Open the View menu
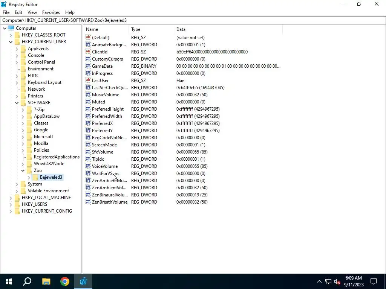 (32, 12)
